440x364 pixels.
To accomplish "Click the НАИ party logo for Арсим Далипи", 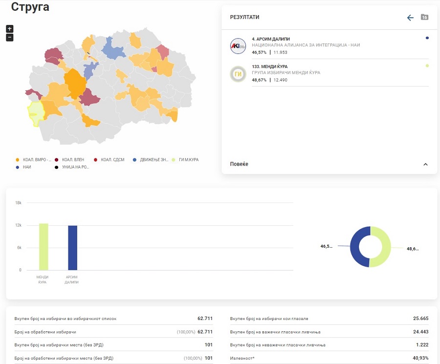I will 238,45.
